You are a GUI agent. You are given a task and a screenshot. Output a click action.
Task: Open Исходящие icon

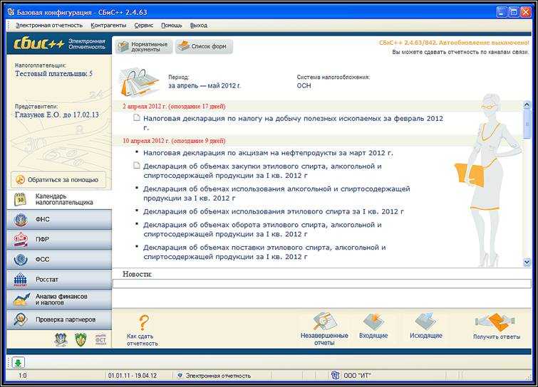(425, 322)
